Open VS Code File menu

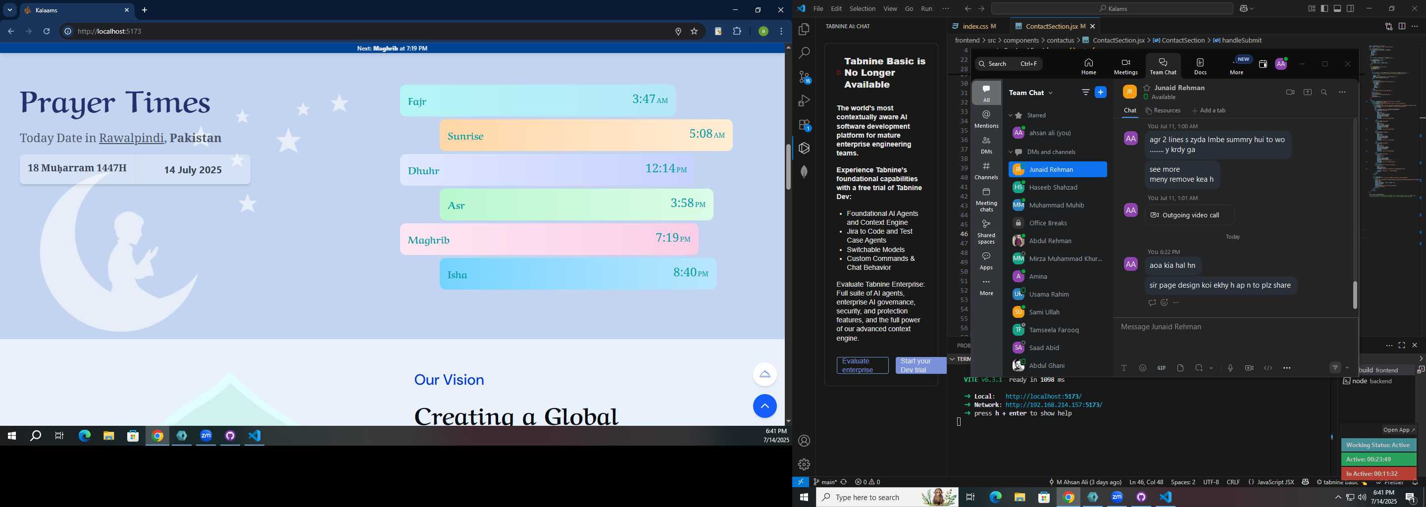click(818, 9)
